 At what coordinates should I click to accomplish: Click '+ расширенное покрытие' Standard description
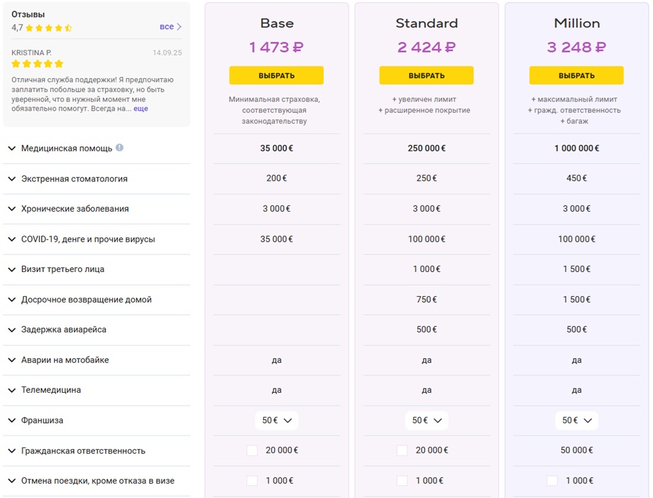tap(424, 110)
